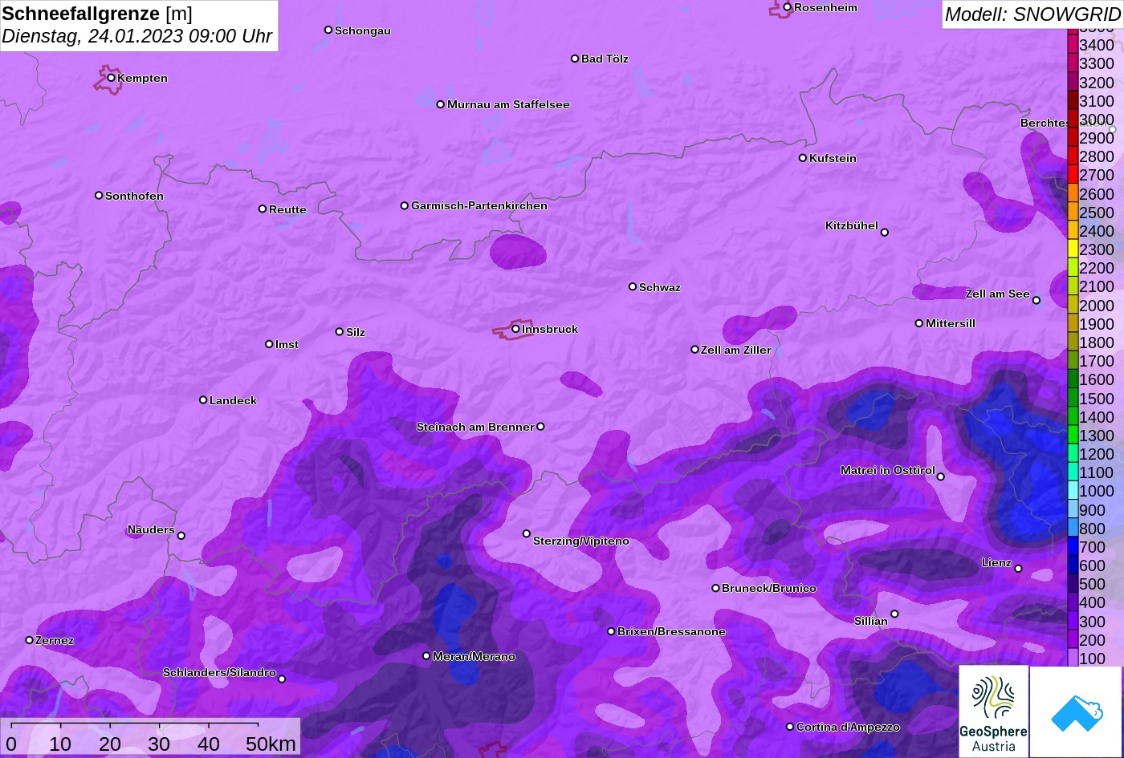Click the bright red legend swatch beside 2700
Image resolution: width=1124 pixels, height=758 pixels.
(x=1073, y=175)
